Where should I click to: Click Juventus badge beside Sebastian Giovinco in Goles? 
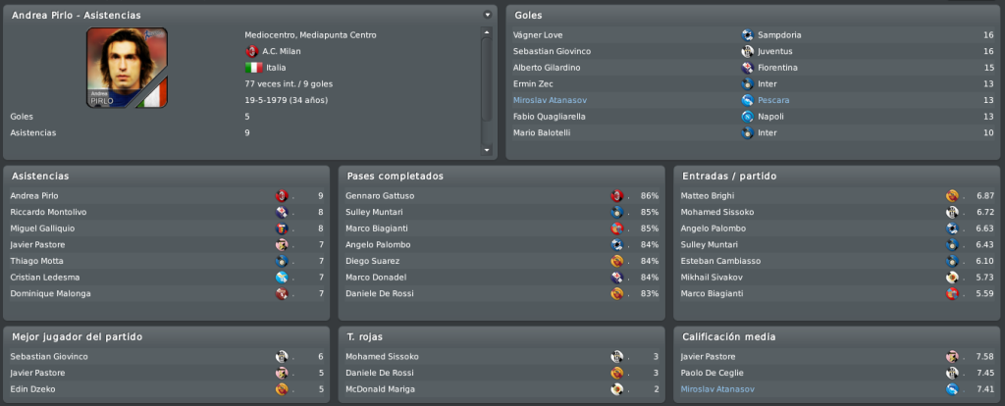(747, 51)
